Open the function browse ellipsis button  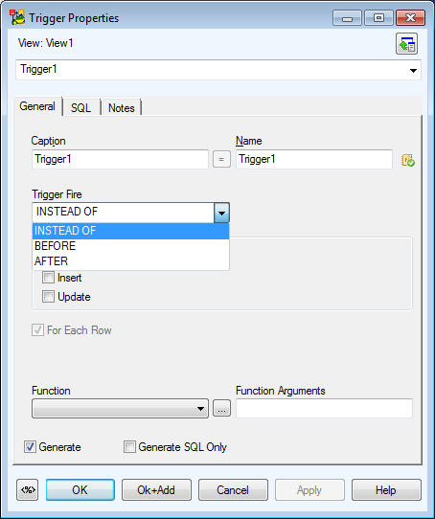click(x=221, y=408)
